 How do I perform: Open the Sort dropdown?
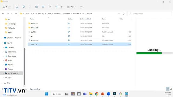coord(59,7)
